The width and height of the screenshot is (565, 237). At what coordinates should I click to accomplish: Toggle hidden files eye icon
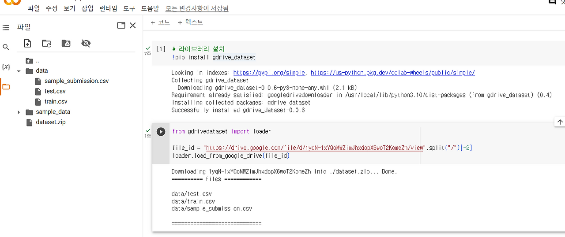[x=86, y=43]
